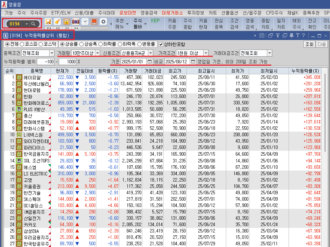Click the small right-arrow icon in window title bar
Screen dimensions: 330x247
[x=255, y=35]
